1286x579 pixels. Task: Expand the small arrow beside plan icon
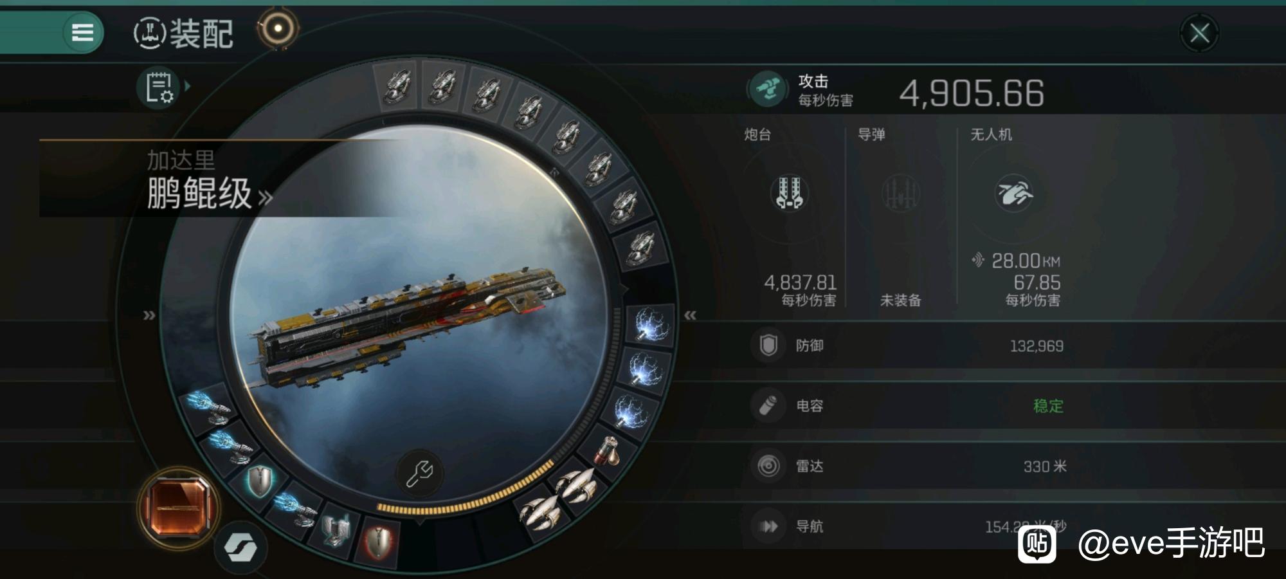click(188, 85)
